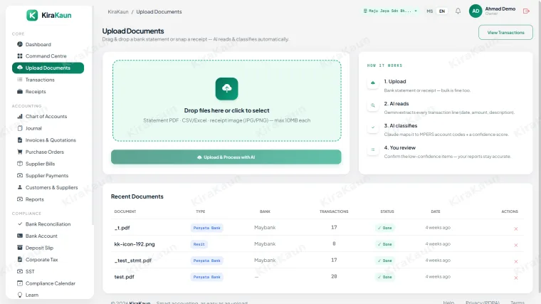Delete the _t.pdf document row
Image resolution: width=541 pixels, height=304 pixels.
(x=516, y=229)
